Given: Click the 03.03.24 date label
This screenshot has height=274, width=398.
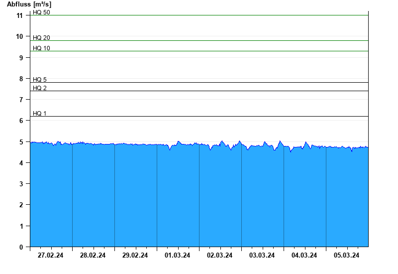Looking at the screenshot, I should [262, 255].
